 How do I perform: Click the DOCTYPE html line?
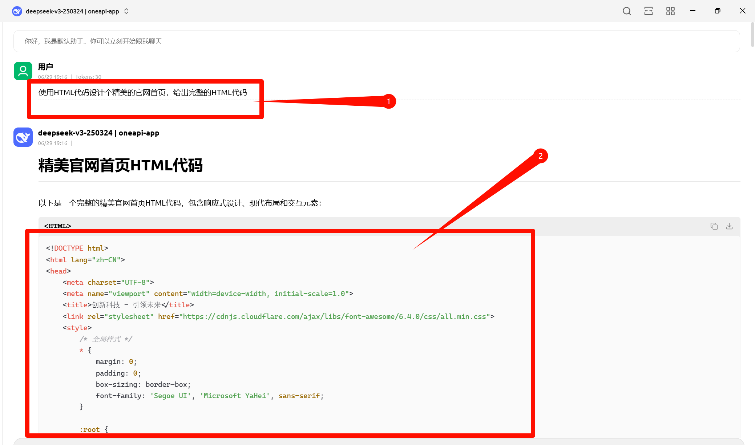coord(77,248)
